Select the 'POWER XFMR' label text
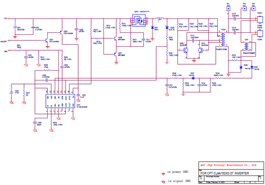The width and height of the screenshot is (265, 185). click(x=221, y=49)
